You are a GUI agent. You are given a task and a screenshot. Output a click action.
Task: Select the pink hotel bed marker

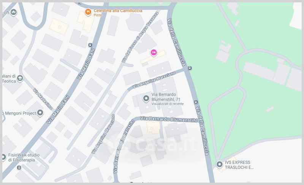(154, 53)
